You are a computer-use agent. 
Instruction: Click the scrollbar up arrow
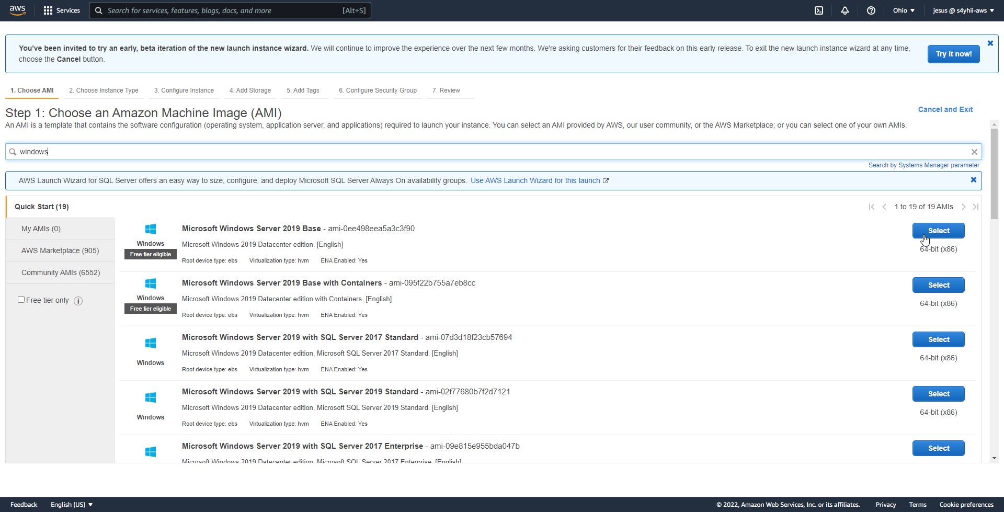(x=994, y=124)
